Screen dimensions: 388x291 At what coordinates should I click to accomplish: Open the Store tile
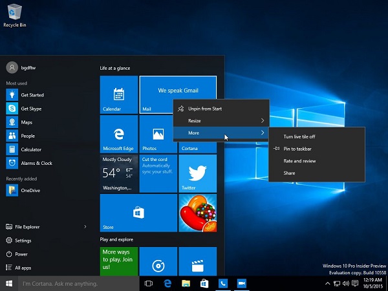point(138,213)
